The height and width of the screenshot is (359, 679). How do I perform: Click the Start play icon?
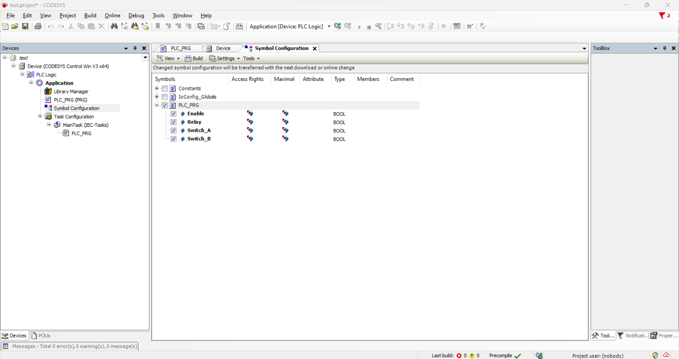pos(359,27)
